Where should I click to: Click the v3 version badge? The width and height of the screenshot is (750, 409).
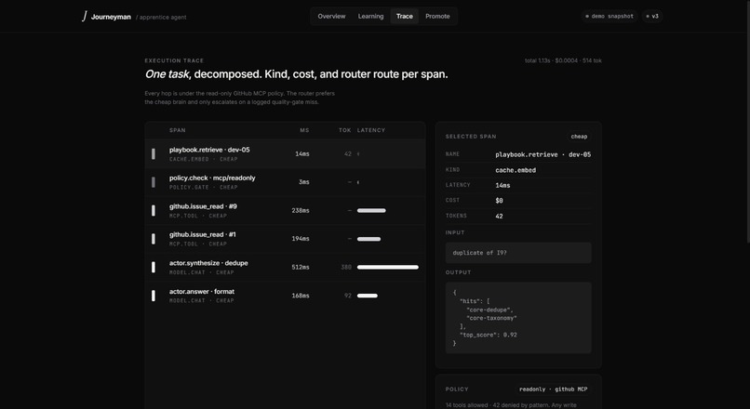point(652,16)
